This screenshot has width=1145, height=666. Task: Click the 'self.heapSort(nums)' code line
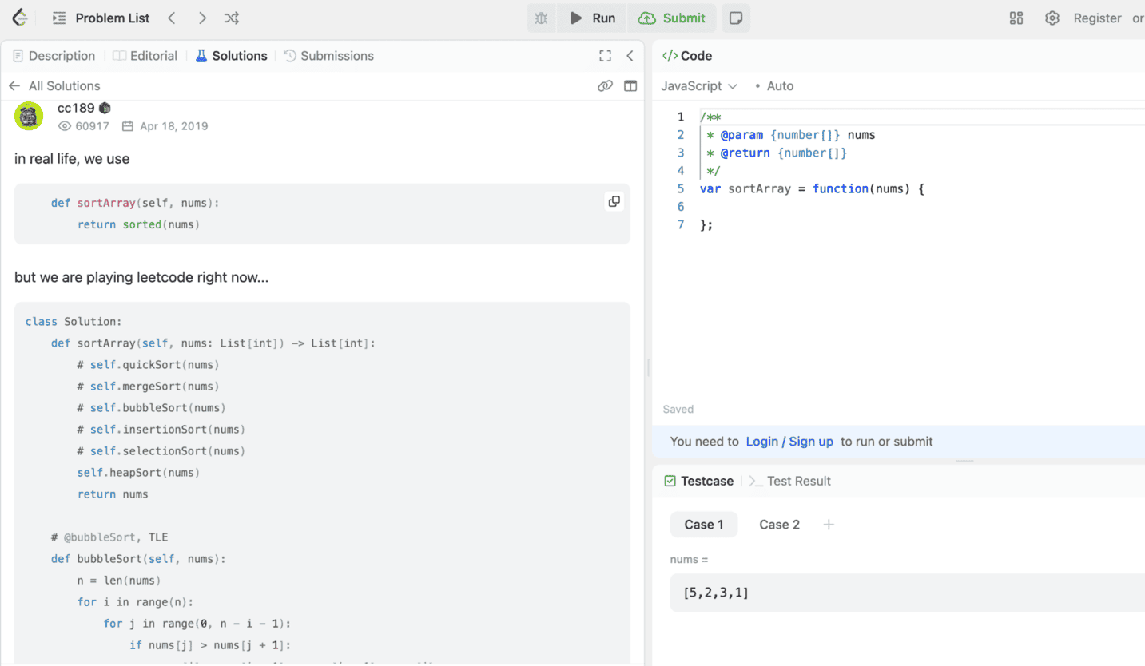tap(139, 473)
